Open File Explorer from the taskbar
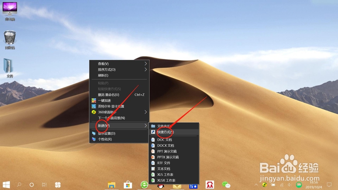This screenshot has width=338, height=190. [112, 185]
